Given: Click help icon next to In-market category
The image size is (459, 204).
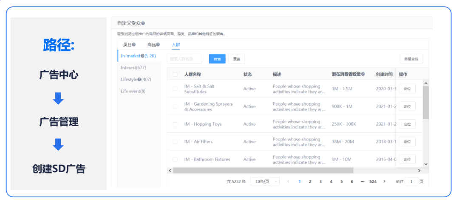Looking at the screenshot, I should point(142,56).
